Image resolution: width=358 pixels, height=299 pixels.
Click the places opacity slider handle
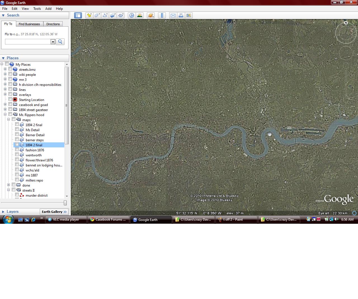(65, 203)
